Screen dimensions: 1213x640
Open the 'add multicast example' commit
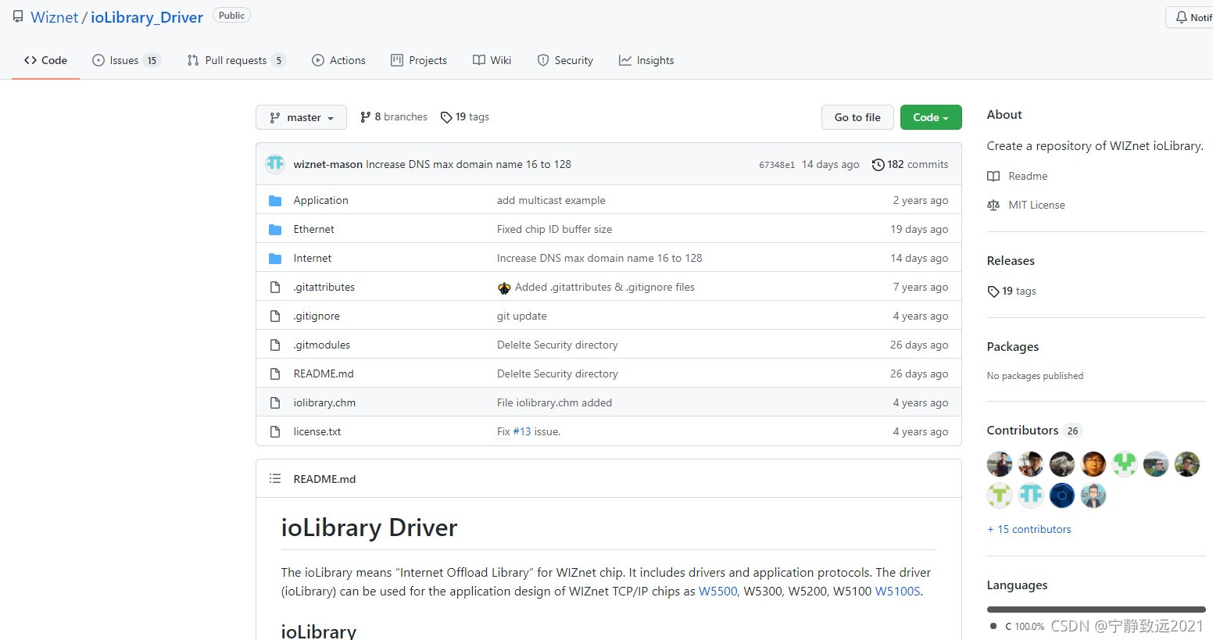coord(551,200)
